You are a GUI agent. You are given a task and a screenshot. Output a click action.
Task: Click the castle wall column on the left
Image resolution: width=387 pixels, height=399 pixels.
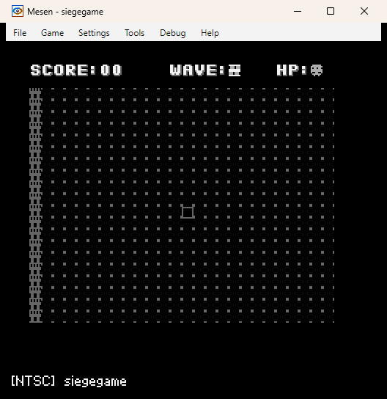click(35, 205)
